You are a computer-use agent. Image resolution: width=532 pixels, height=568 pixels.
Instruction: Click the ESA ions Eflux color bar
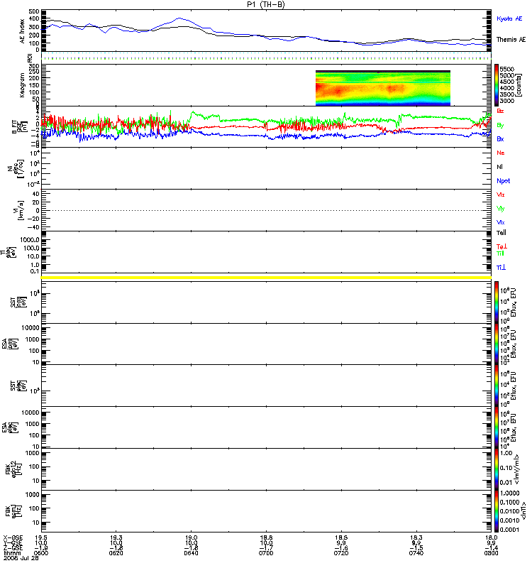coord(497,344)
